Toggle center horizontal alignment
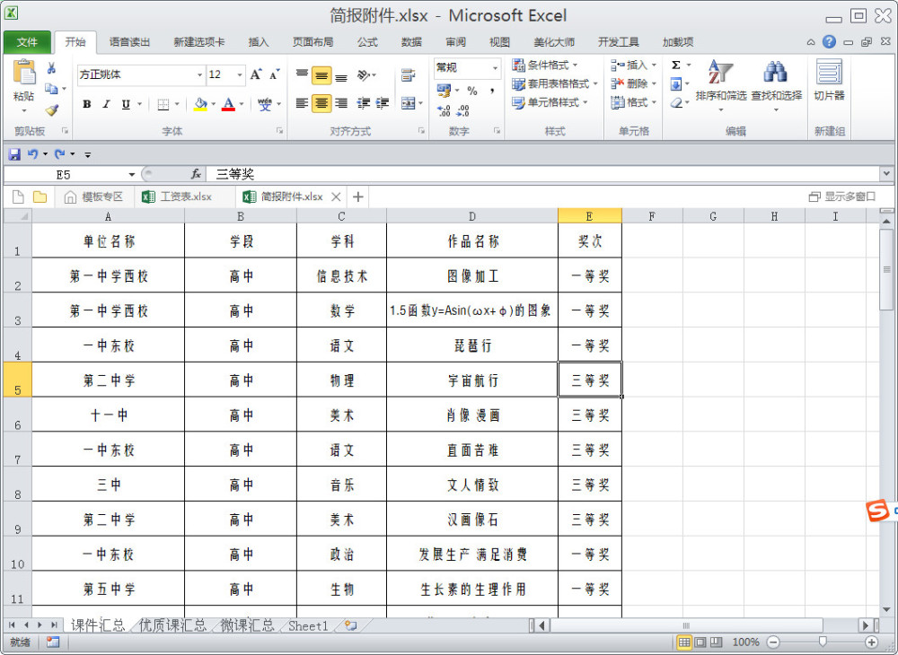Screen dimensions: 898x655 point(322,103)
